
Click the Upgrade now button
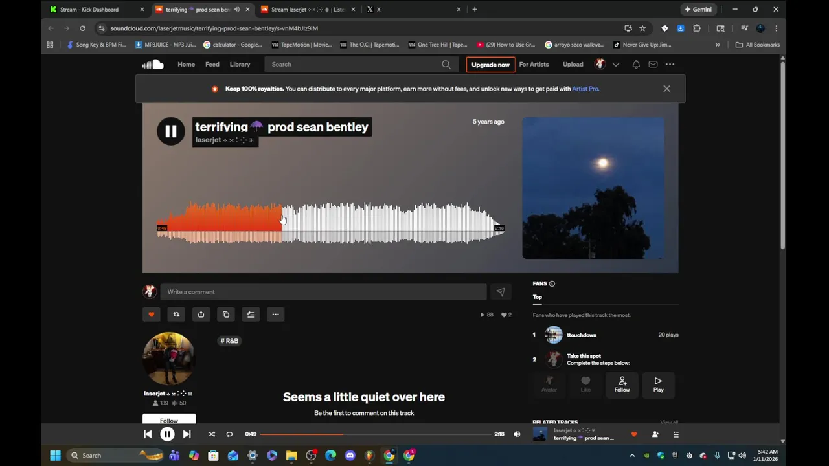(490, 65)
